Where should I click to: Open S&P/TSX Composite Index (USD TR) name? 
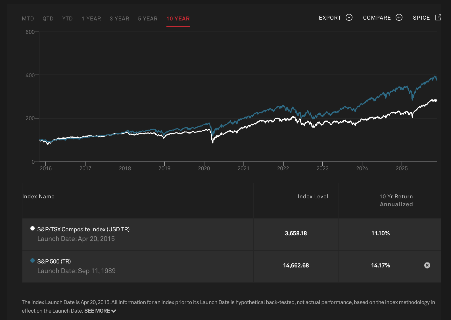pyautogui.click(x=83, y=229)
